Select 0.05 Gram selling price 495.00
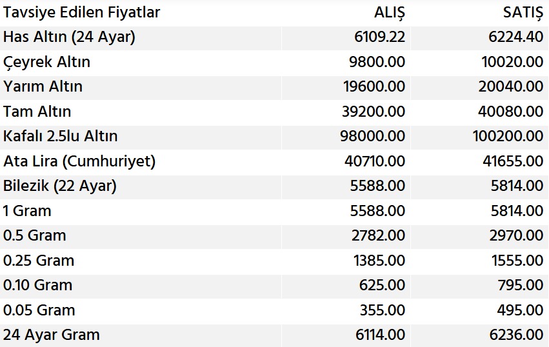Image resolution: width=549 pixels, height=347 pixels. (519, 310)
